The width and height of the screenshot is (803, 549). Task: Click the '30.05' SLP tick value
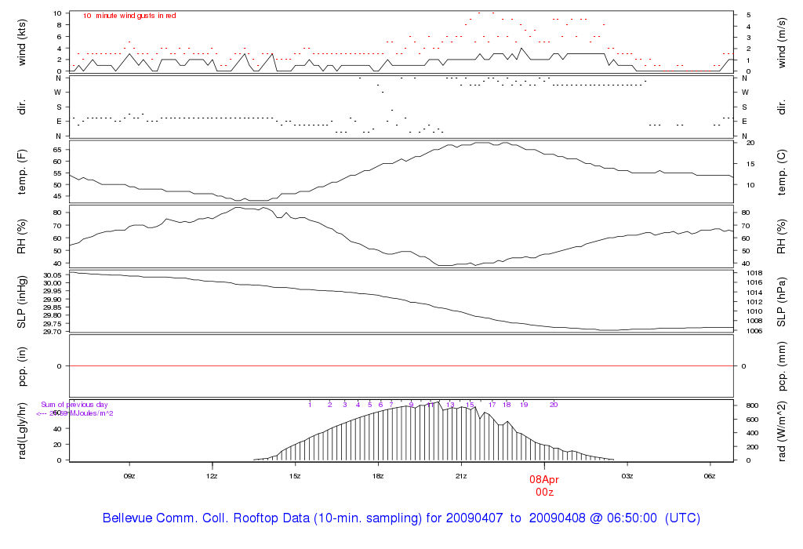coord(53,275)
